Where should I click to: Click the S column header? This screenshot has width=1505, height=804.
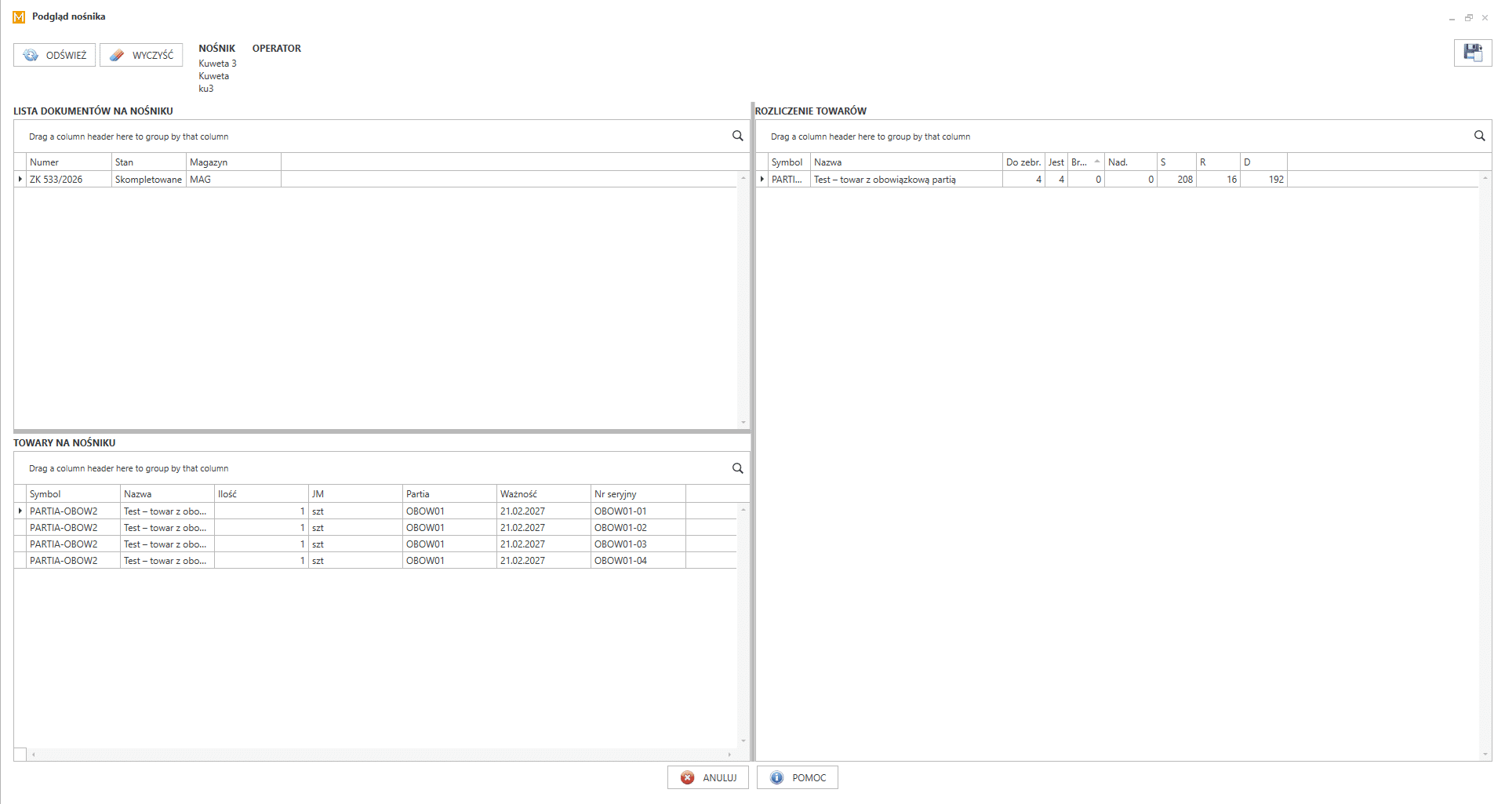click(x=1176, y=162)
